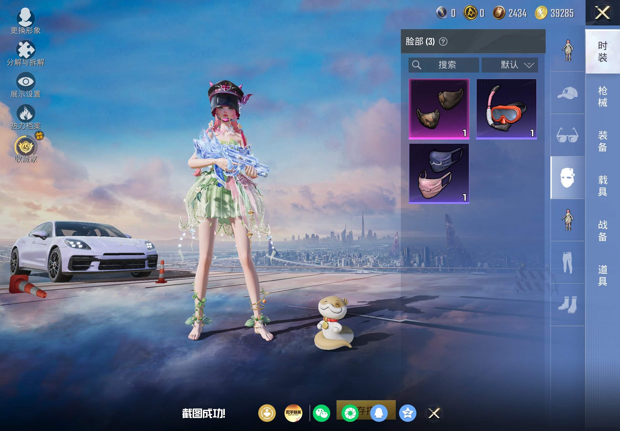The width and height of the screenshot is (620, 431).
Task: Open the 时装 tab
Action: click(x=602, y=52)
